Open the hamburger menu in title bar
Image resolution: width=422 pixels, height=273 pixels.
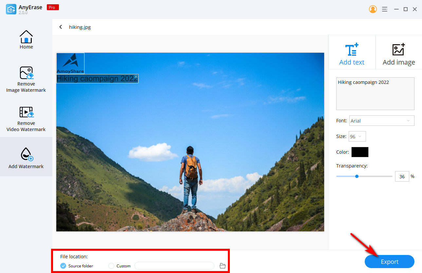click(385, 9)
